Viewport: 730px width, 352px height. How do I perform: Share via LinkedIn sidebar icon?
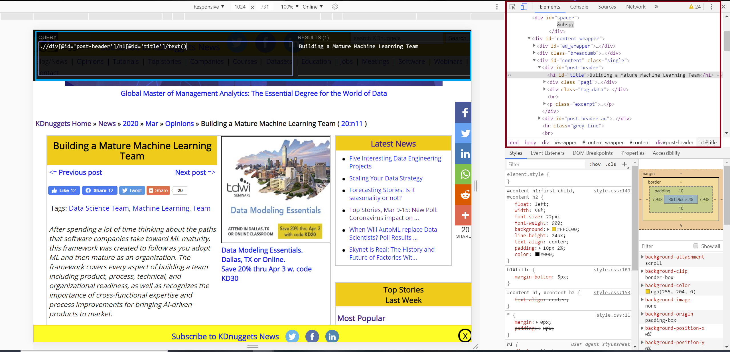coord(464,154)
